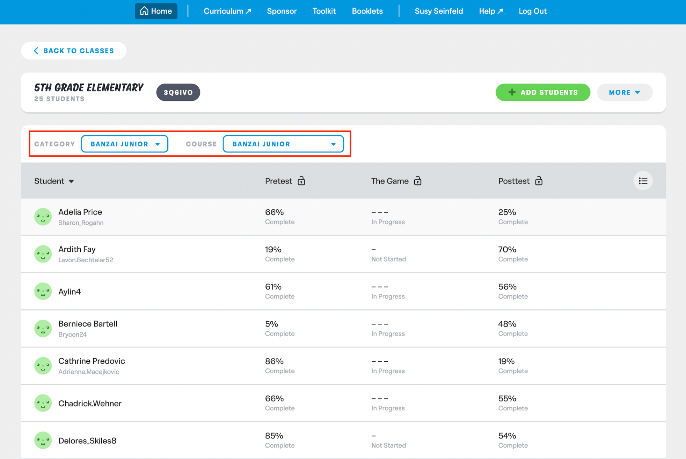Click Chadrick.Wehner's avatar icon
Viewport: 686px width, 459px height.
[43, 403]
